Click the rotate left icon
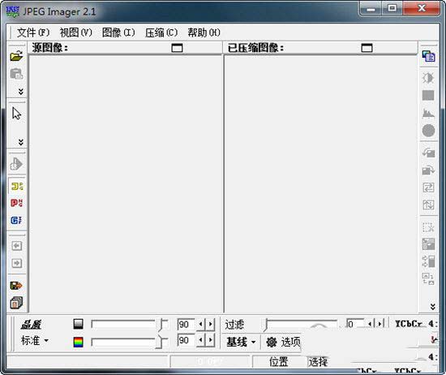Screen dimensions: 446x375 pyautogui.click(x=428, y=153)
